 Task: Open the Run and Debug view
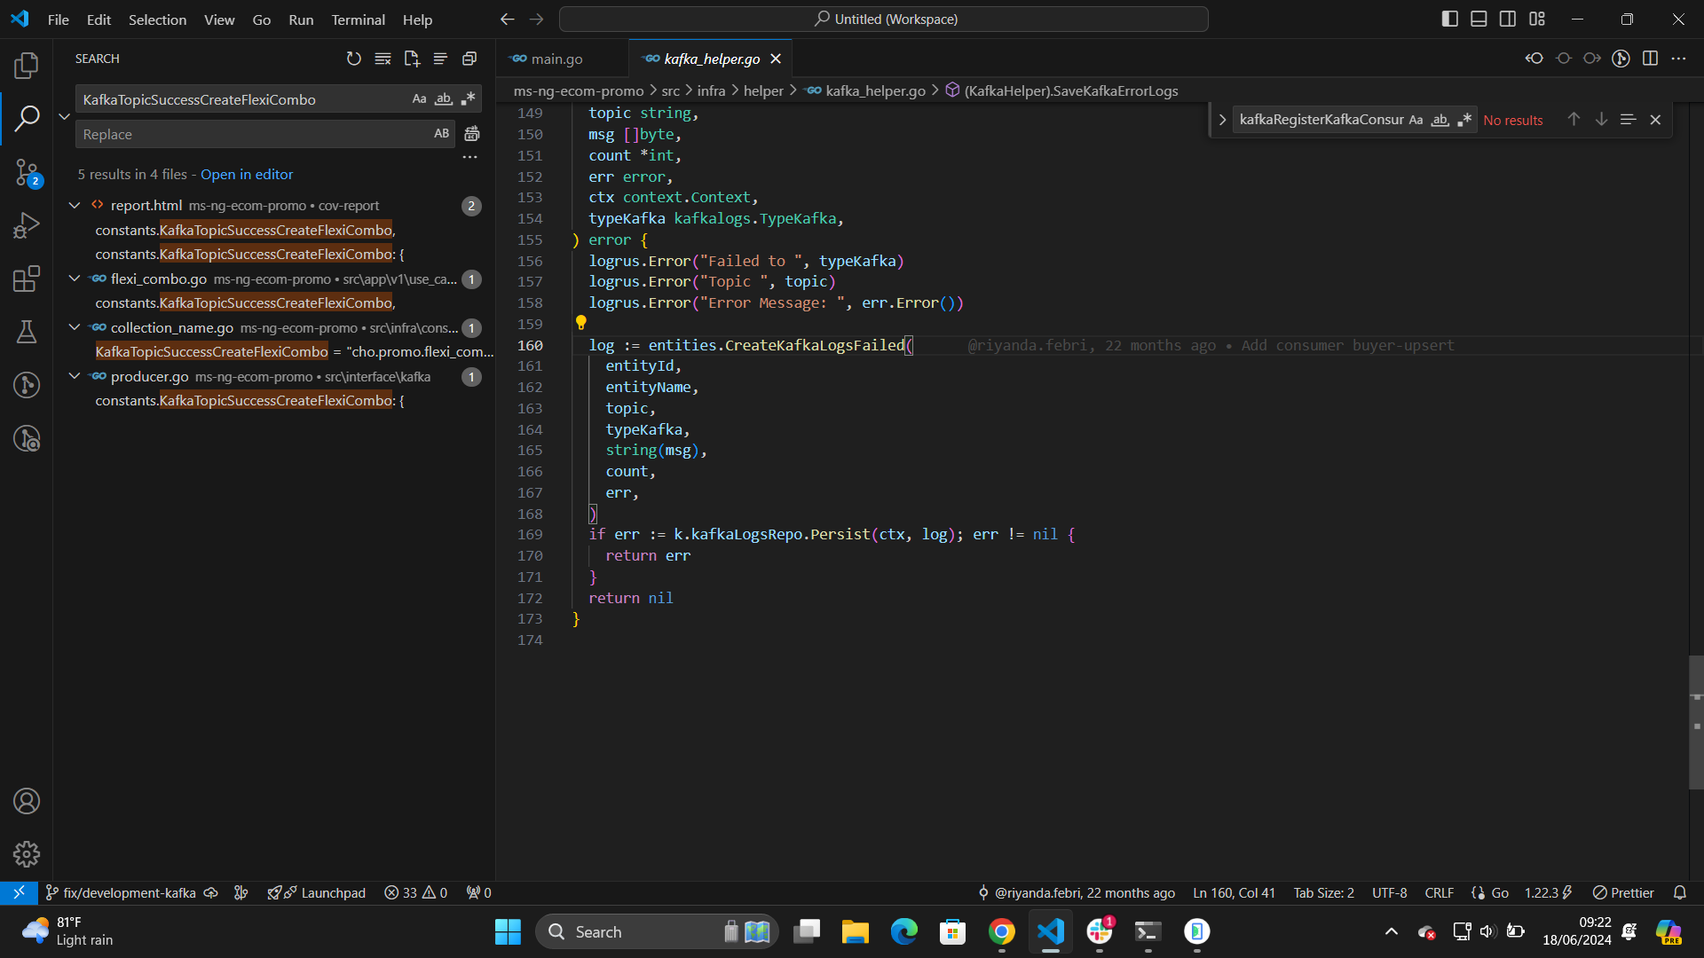[x=27, y=225]
